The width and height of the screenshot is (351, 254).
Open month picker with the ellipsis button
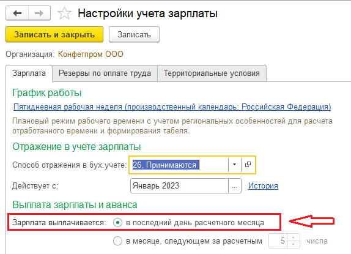tap(235, 185)
